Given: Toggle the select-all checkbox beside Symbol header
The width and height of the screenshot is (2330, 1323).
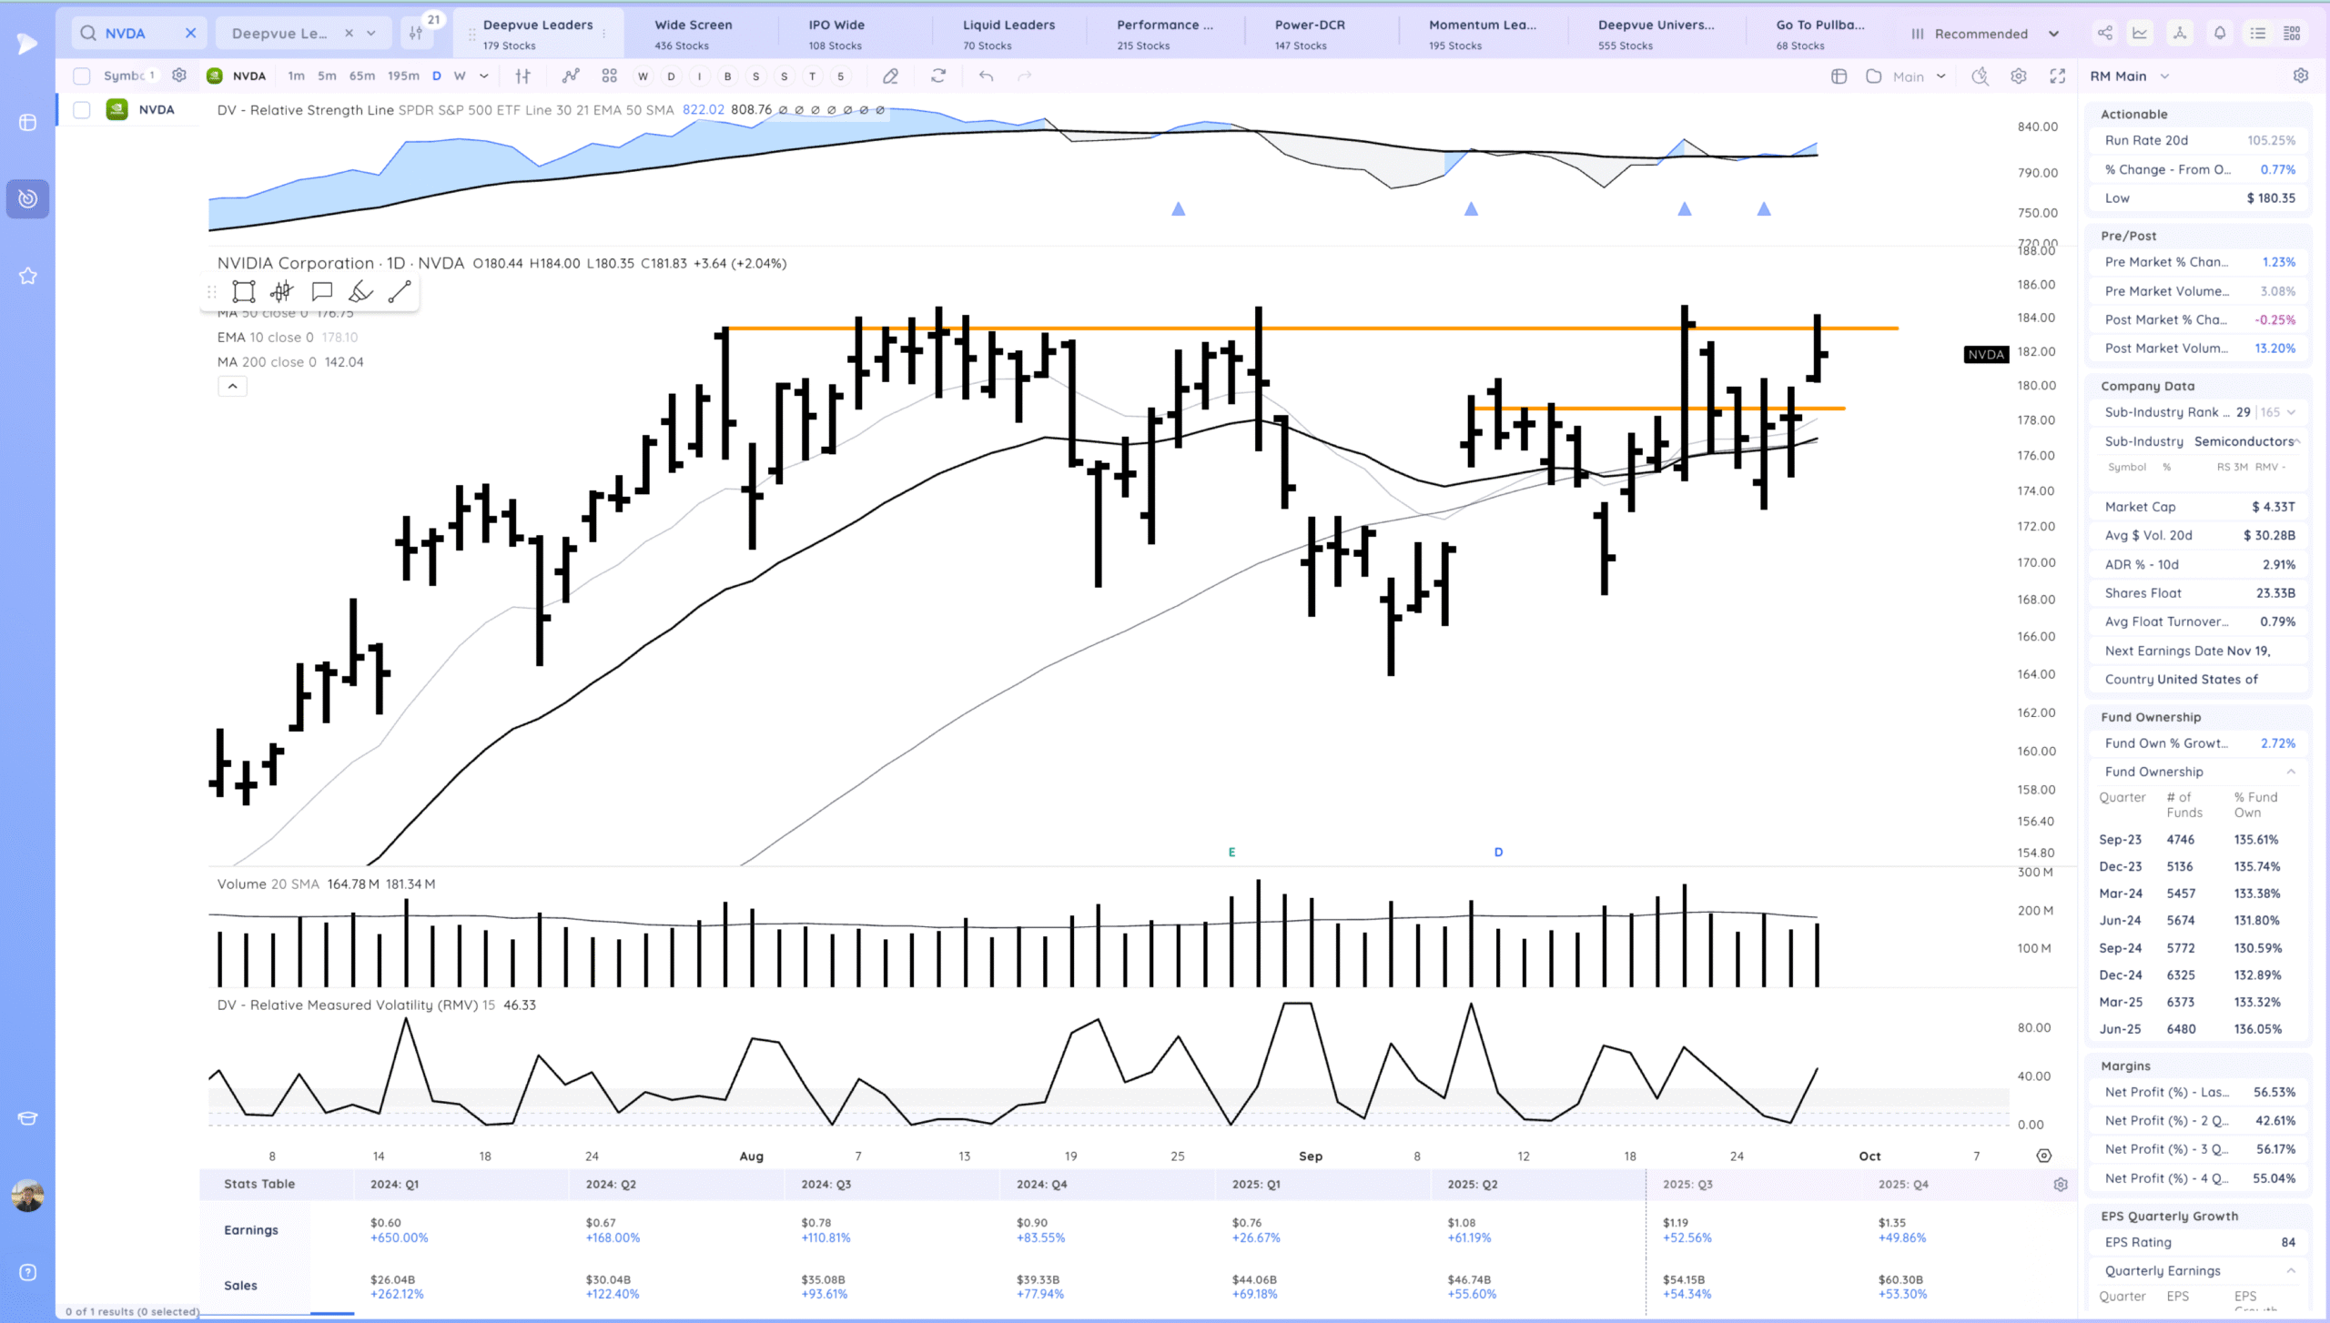Looking at the screenshot, I should pyautogui.click(x=82, y=76).
